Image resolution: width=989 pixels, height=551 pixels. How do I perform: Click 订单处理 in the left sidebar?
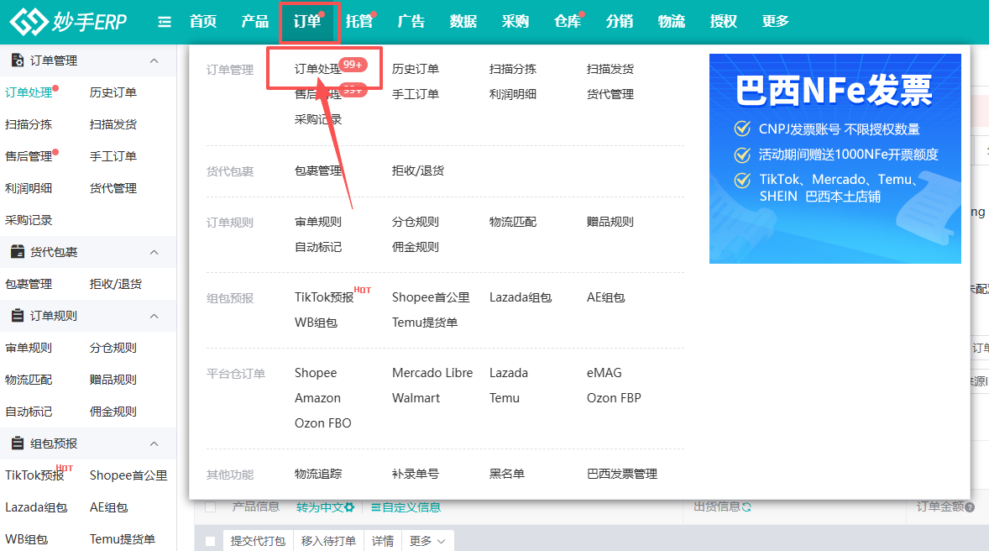click(x=29, y=92)
